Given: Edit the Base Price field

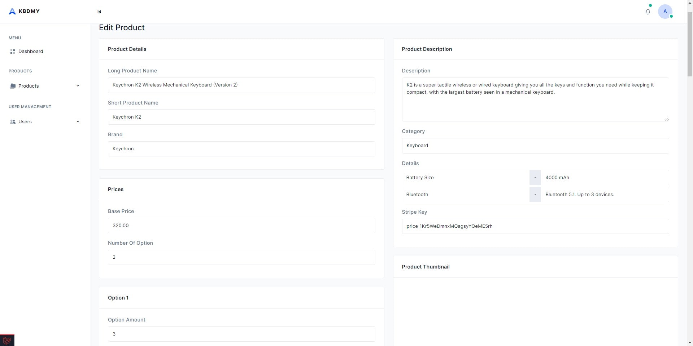Looking at the screenshot, I should 241,226.
